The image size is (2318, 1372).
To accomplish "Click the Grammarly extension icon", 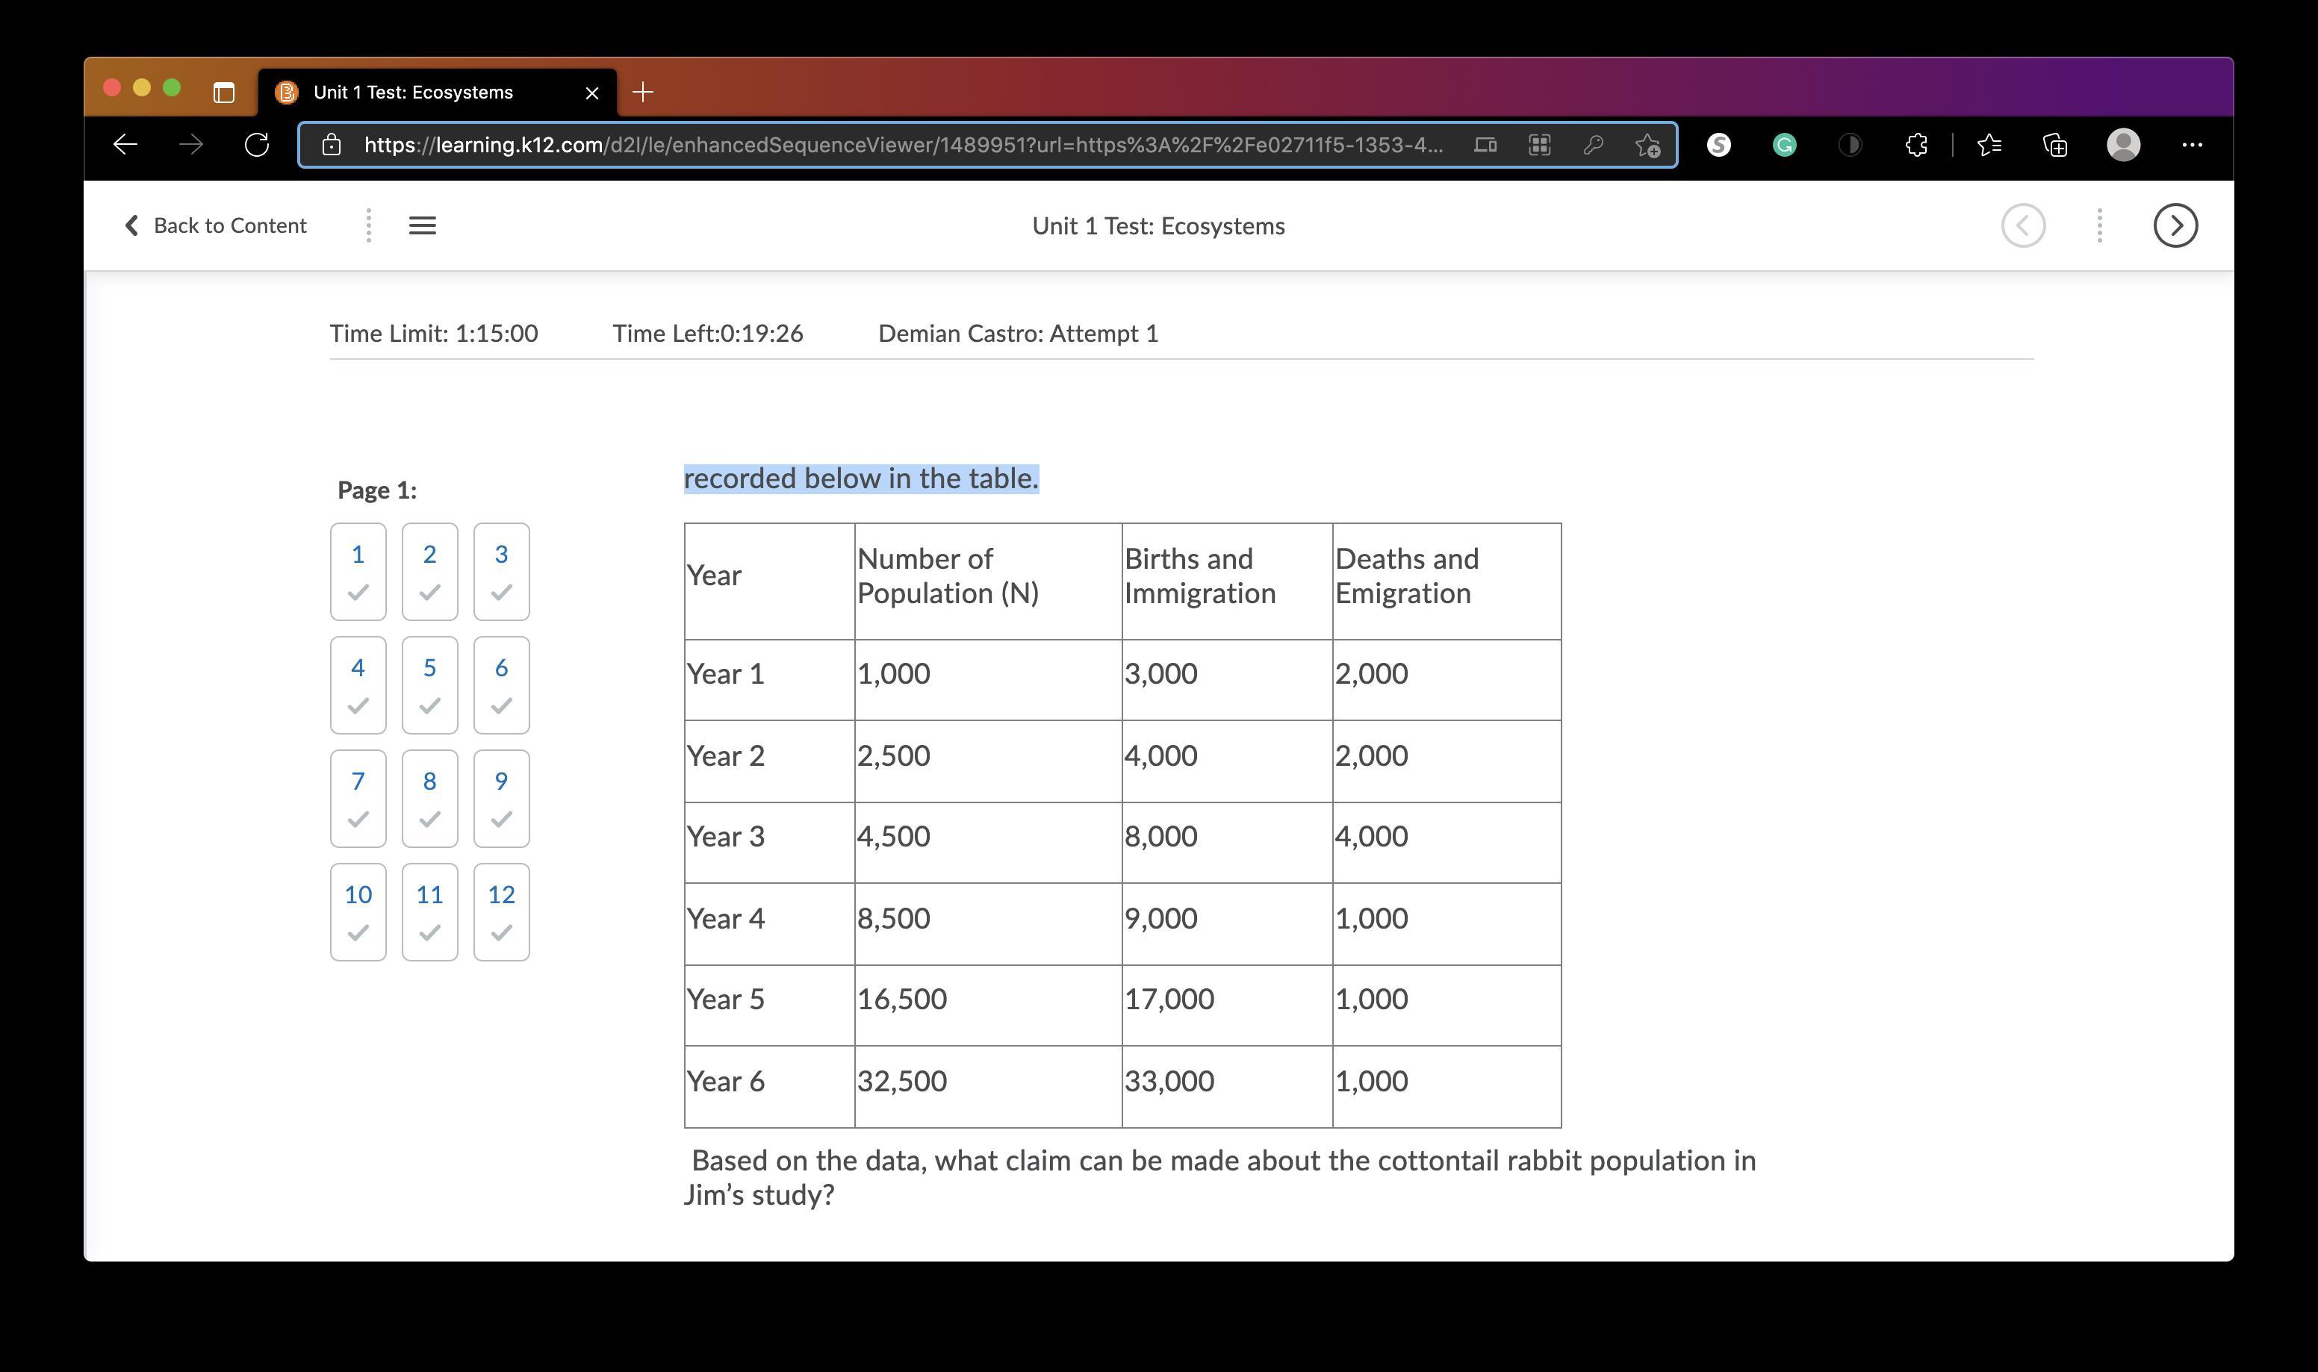I will click(1783, 144).
